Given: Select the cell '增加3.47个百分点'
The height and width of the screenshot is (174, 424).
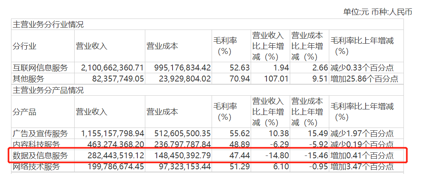Looking at the screenshot, I should 362,167.
